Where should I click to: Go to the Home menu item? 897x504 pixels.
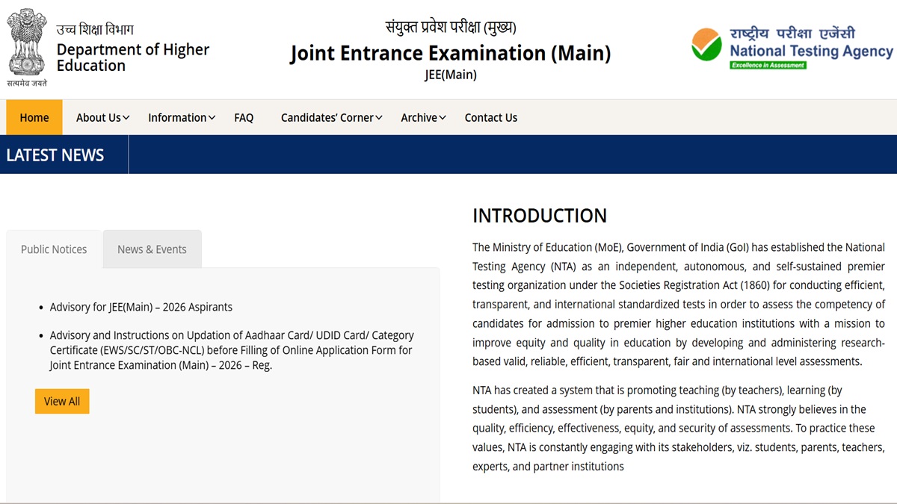pyautogui.click(x=34, y=117)
